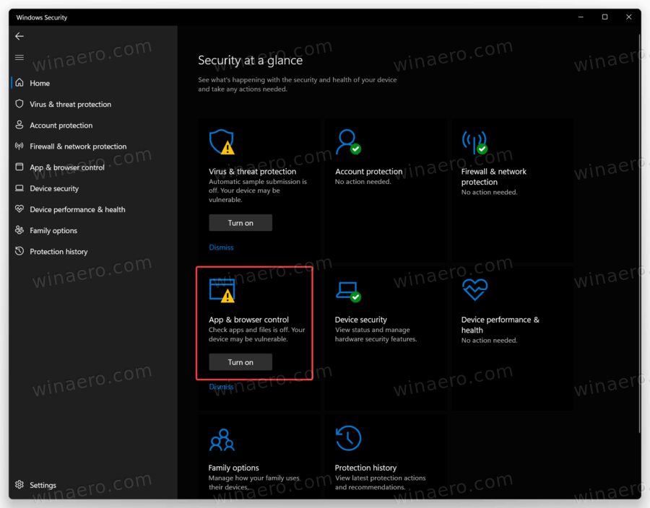Click the Virus & threat protection shield icon
Viewport: 650px width, 508px height.
coord(222,141)
